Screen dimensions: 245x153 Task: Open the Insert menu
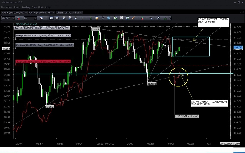pyautogui.click(x=17, y=7)
